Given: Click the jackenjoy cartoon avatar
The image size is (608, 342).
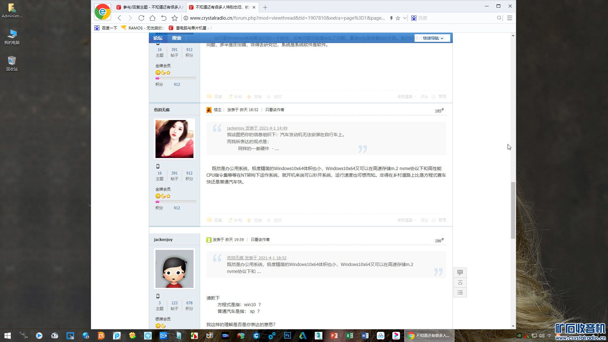Looking at the screenshot, I should 174,269.
